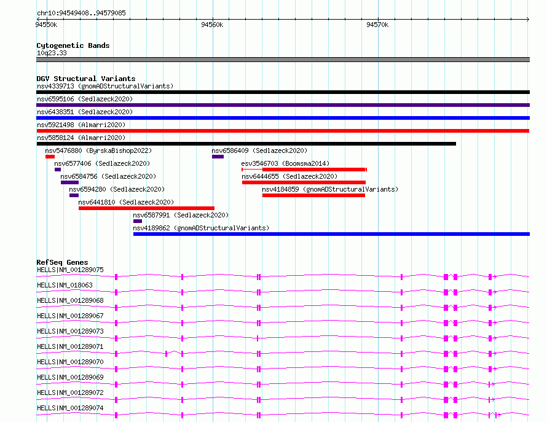Click the red bar of nsv5921498
The width and height of the screenshot is (547, 422).
point(283,131)
